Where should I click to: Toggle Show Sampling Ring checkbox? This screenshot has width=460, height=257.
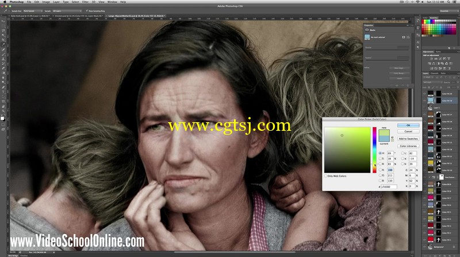87,11
